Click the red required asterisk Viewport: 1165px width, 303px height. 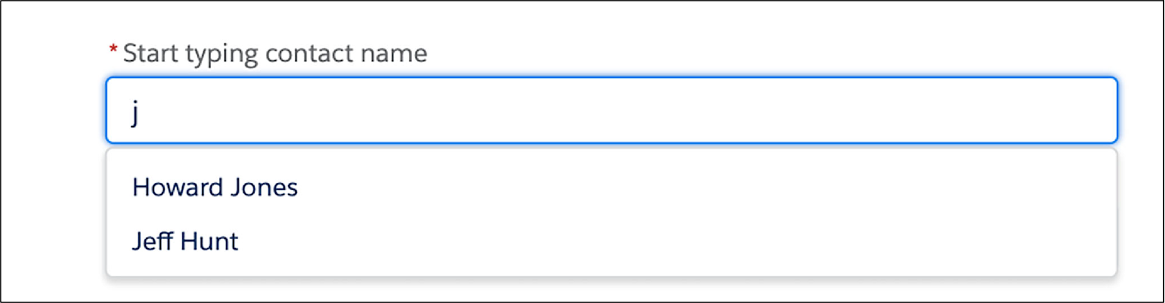[x=113, y=49]
